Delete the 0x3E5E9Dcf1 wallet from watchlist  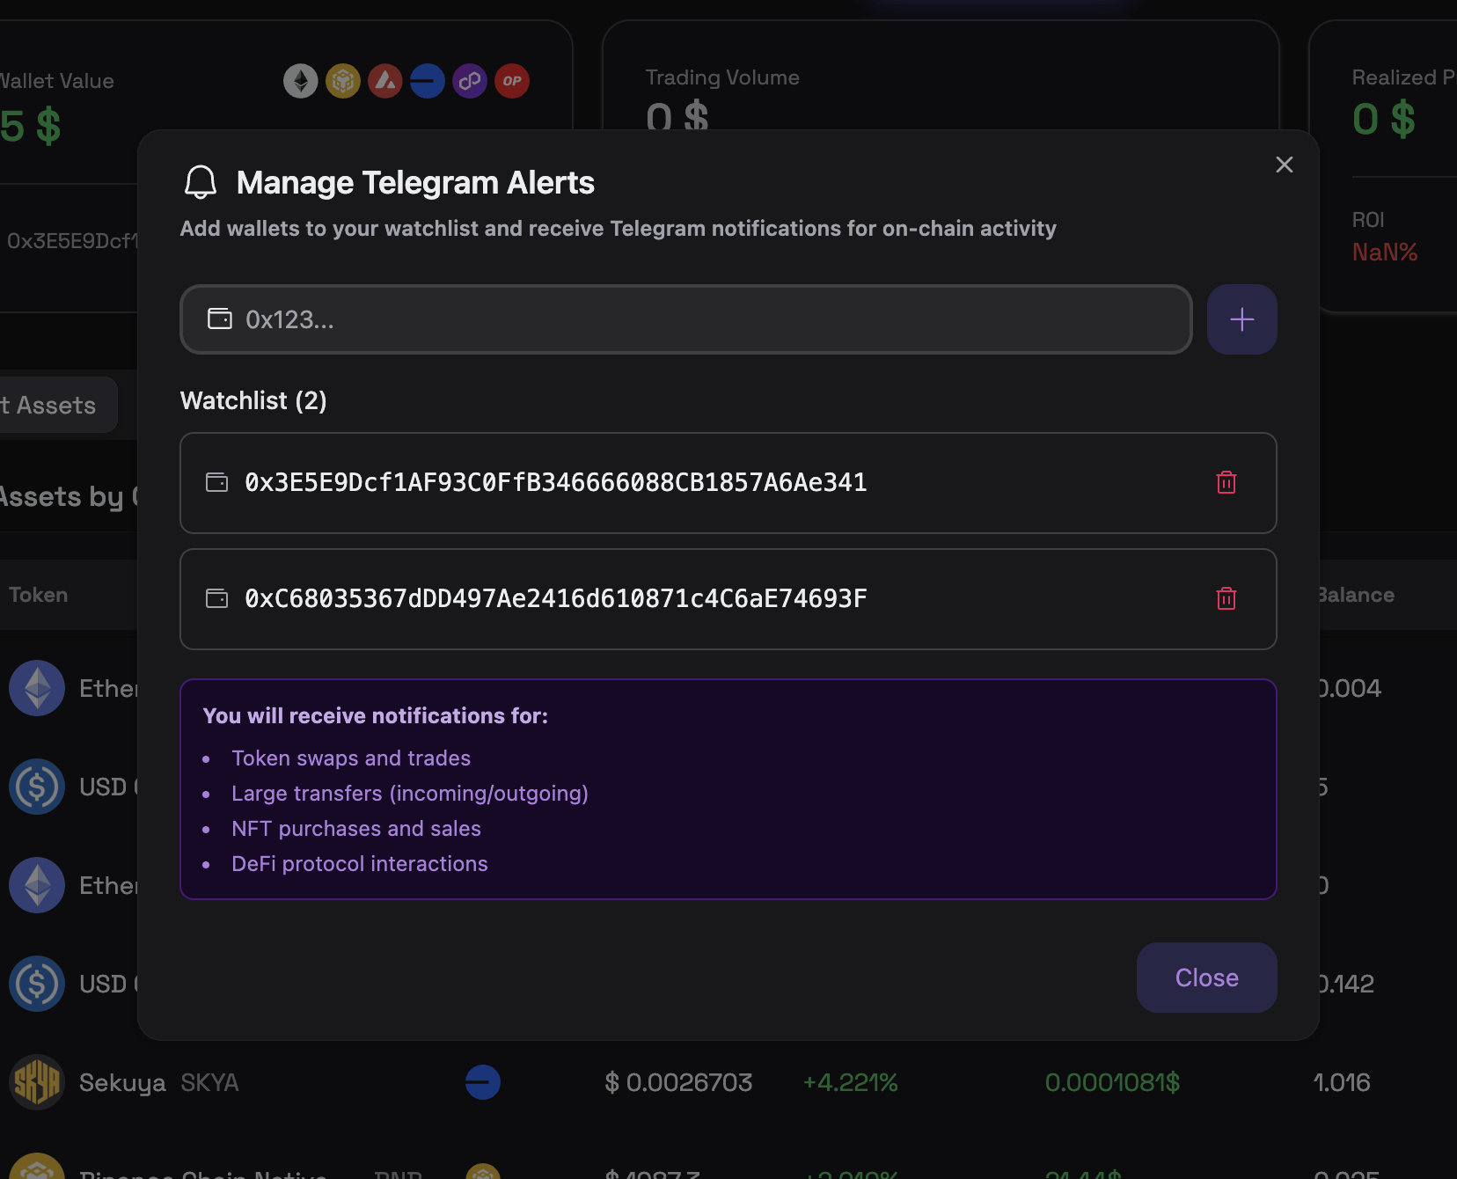coord(1226,482)
